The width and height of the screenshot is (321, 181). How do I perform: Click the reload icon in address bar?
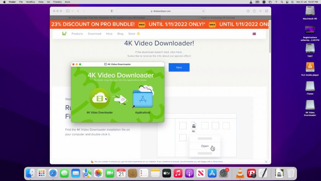pyautogui.click(x=203, y=11)
